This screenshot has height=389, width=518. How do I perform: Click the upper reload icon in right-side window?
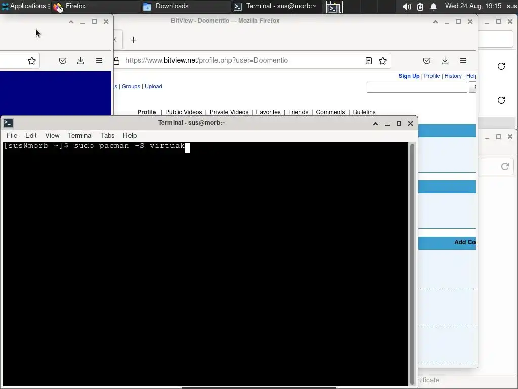501,66
